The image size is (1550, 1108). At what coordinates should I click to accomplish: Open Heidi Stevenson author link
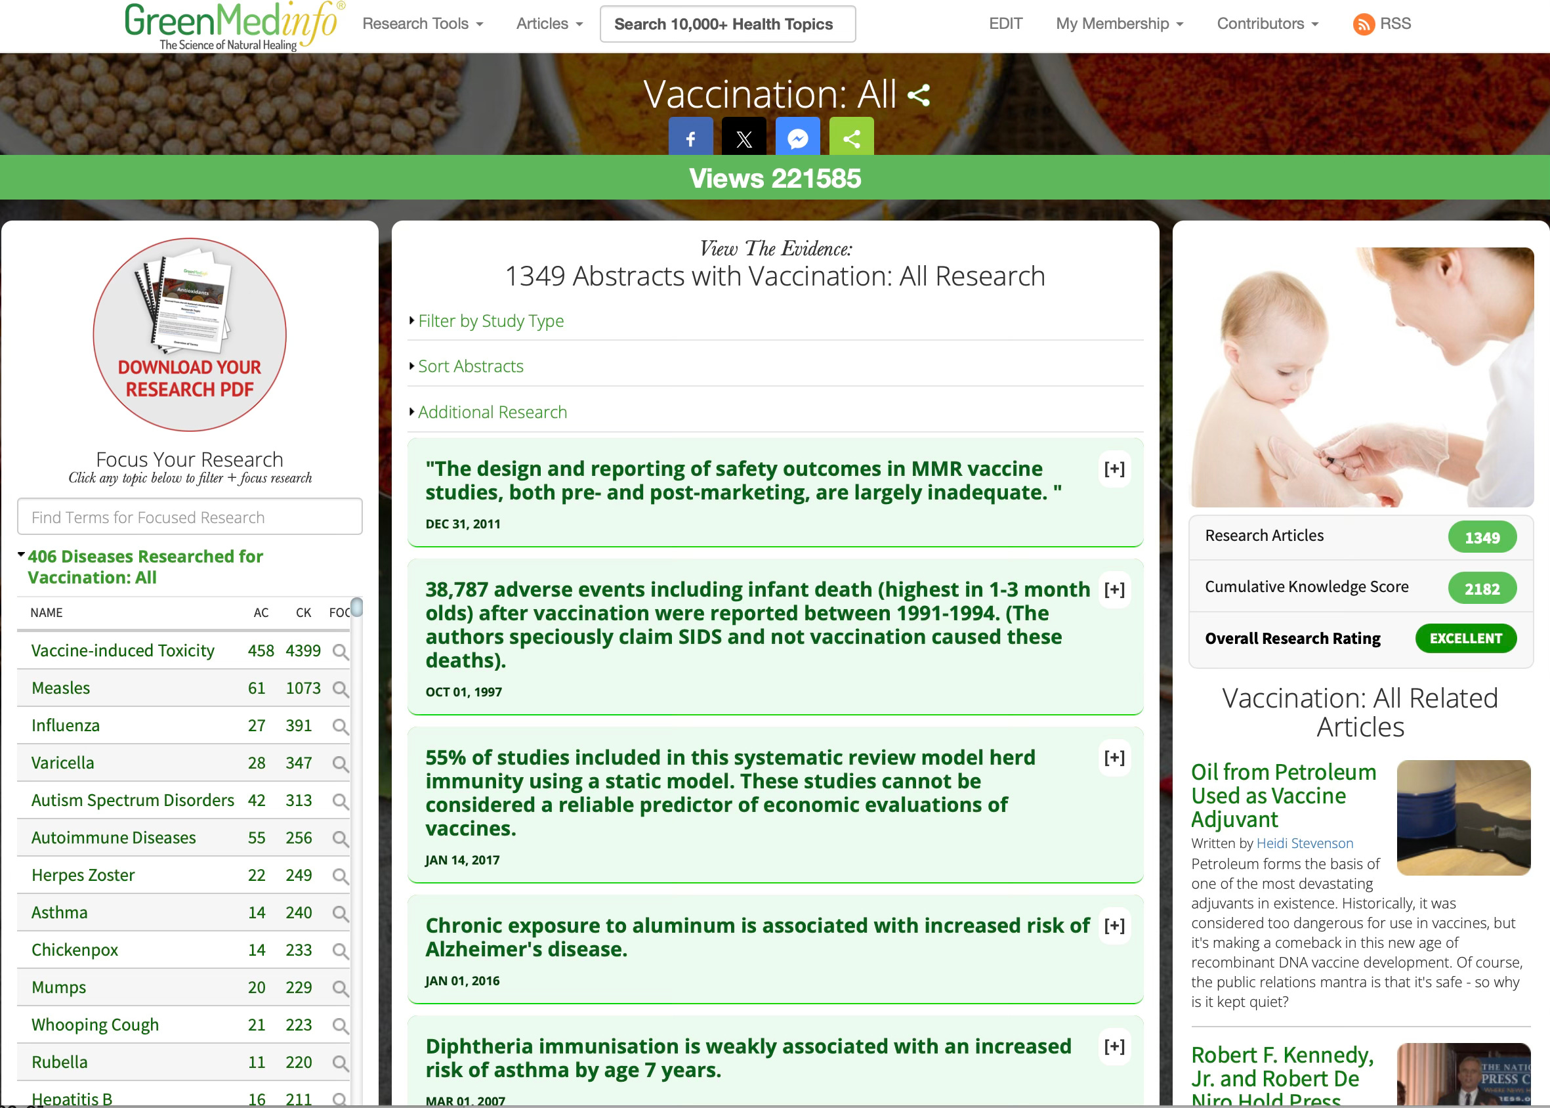(1304, 843)
